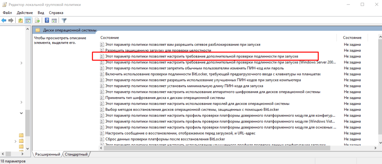Click the left Состояние column header
Image resolution: width=382 pixels, height=164 pixels.
(x=110, y=38)
